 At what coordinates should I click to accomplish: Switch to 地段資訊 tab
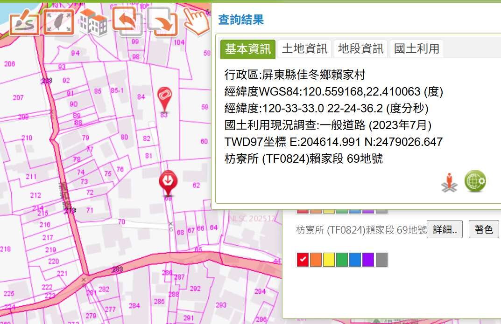click(x=360, y=49)
